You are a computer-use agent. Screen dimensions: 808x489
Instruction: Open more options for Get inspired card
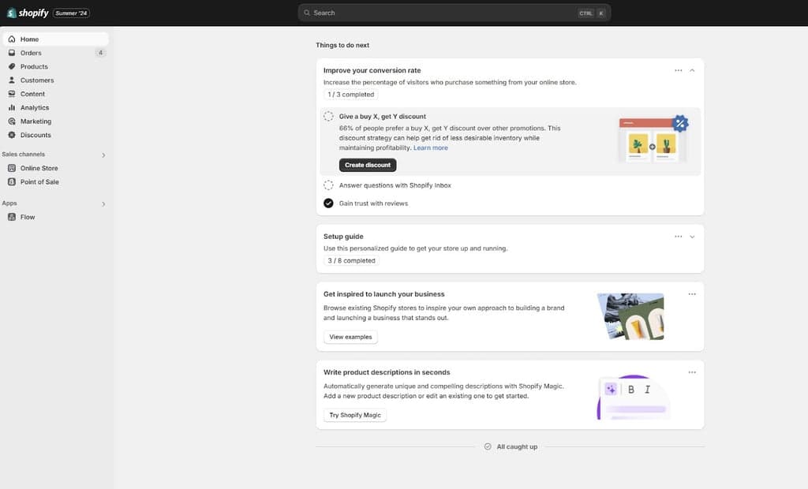point(692,294)
